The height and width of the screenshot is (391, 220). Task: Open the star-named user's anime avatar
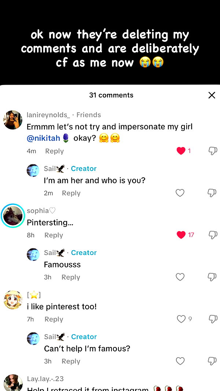point(13,300)
